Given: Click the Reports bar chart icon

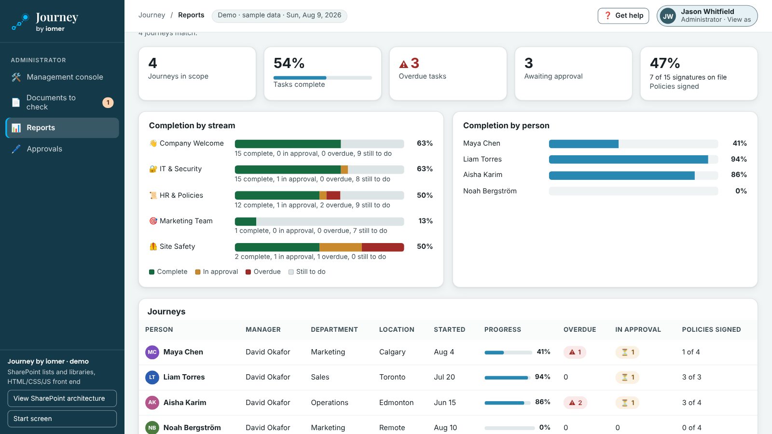Looking at the screenshot, I should click(x=16, y=128).
